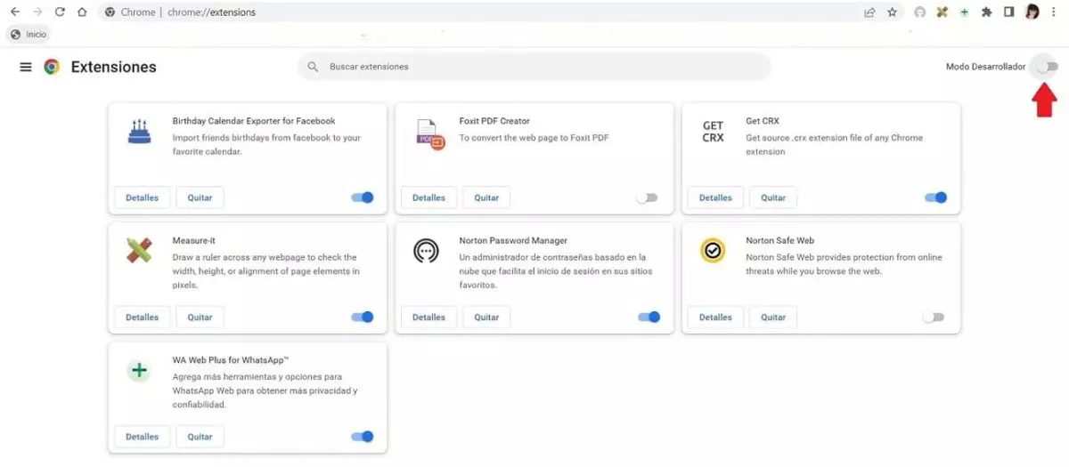
Task: Reload the extensions page
Action: (60, 12)
